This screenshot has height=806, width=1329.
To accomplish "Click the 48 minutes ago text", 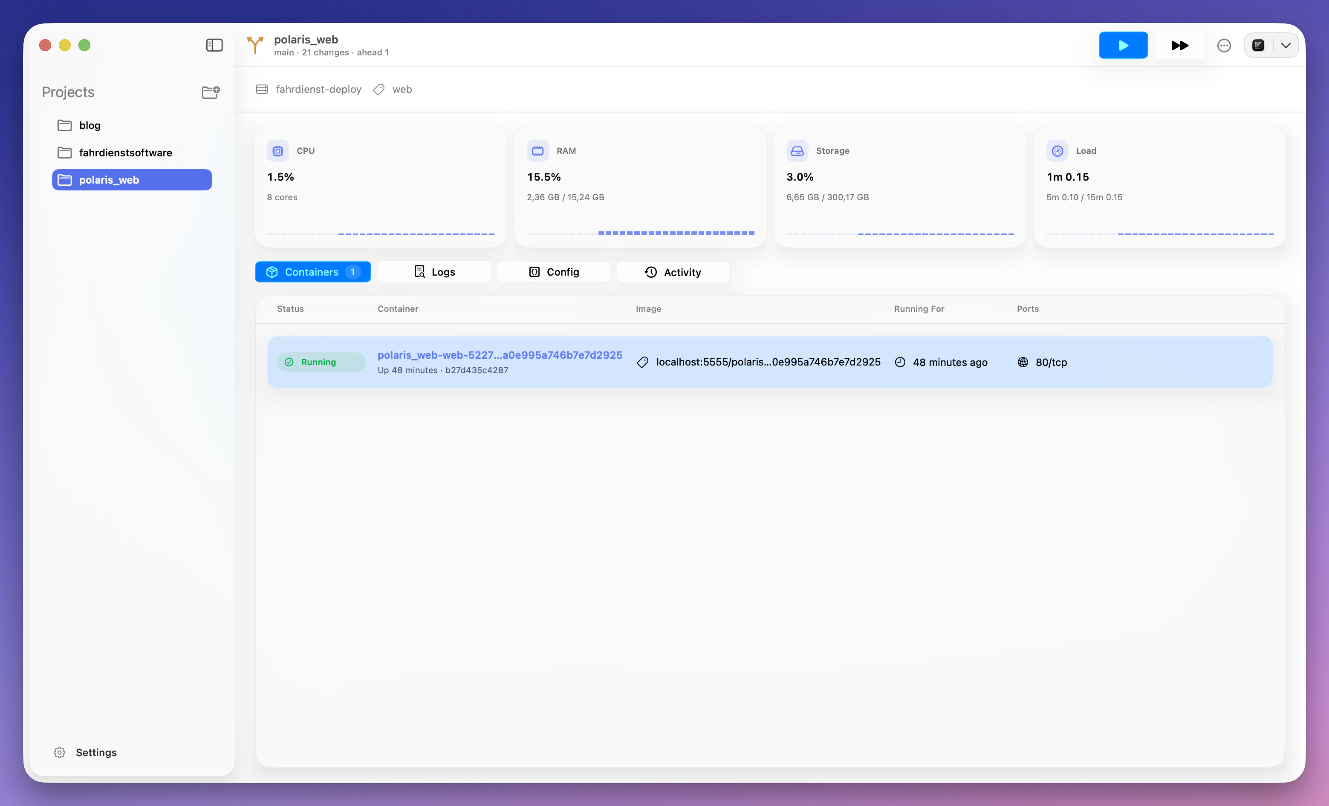I will click(x=950, y=362).
